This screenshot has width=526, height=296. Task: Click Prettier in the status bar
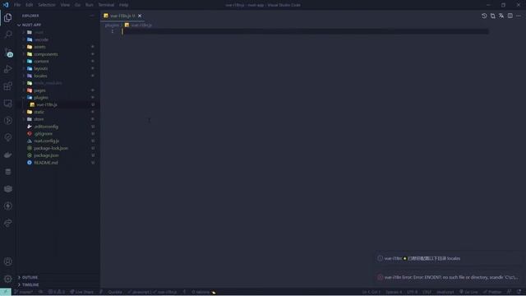coord(493,292)
